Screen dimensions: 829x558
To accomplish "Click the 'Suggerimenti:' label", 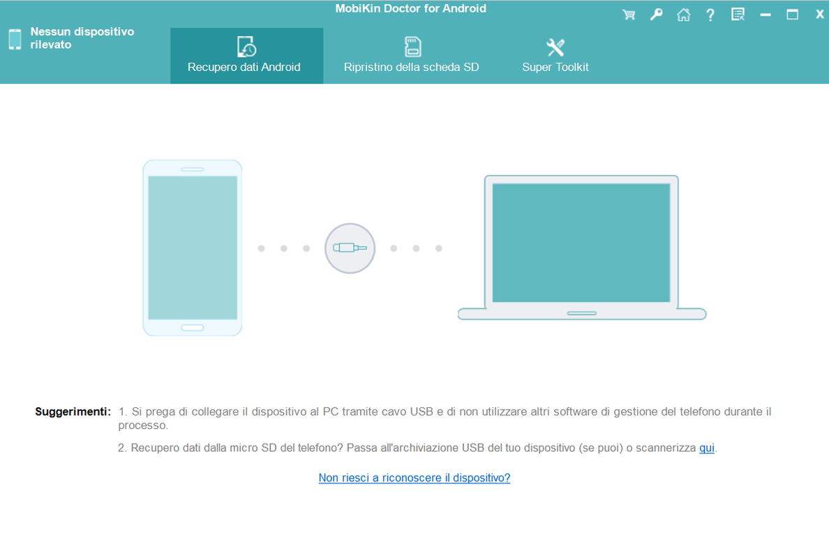I will coord(73,412).
